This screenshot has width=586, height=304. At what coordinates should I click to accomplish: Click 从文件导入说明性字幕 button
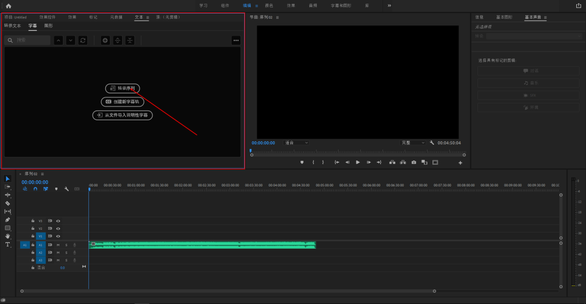click(123, 115)
